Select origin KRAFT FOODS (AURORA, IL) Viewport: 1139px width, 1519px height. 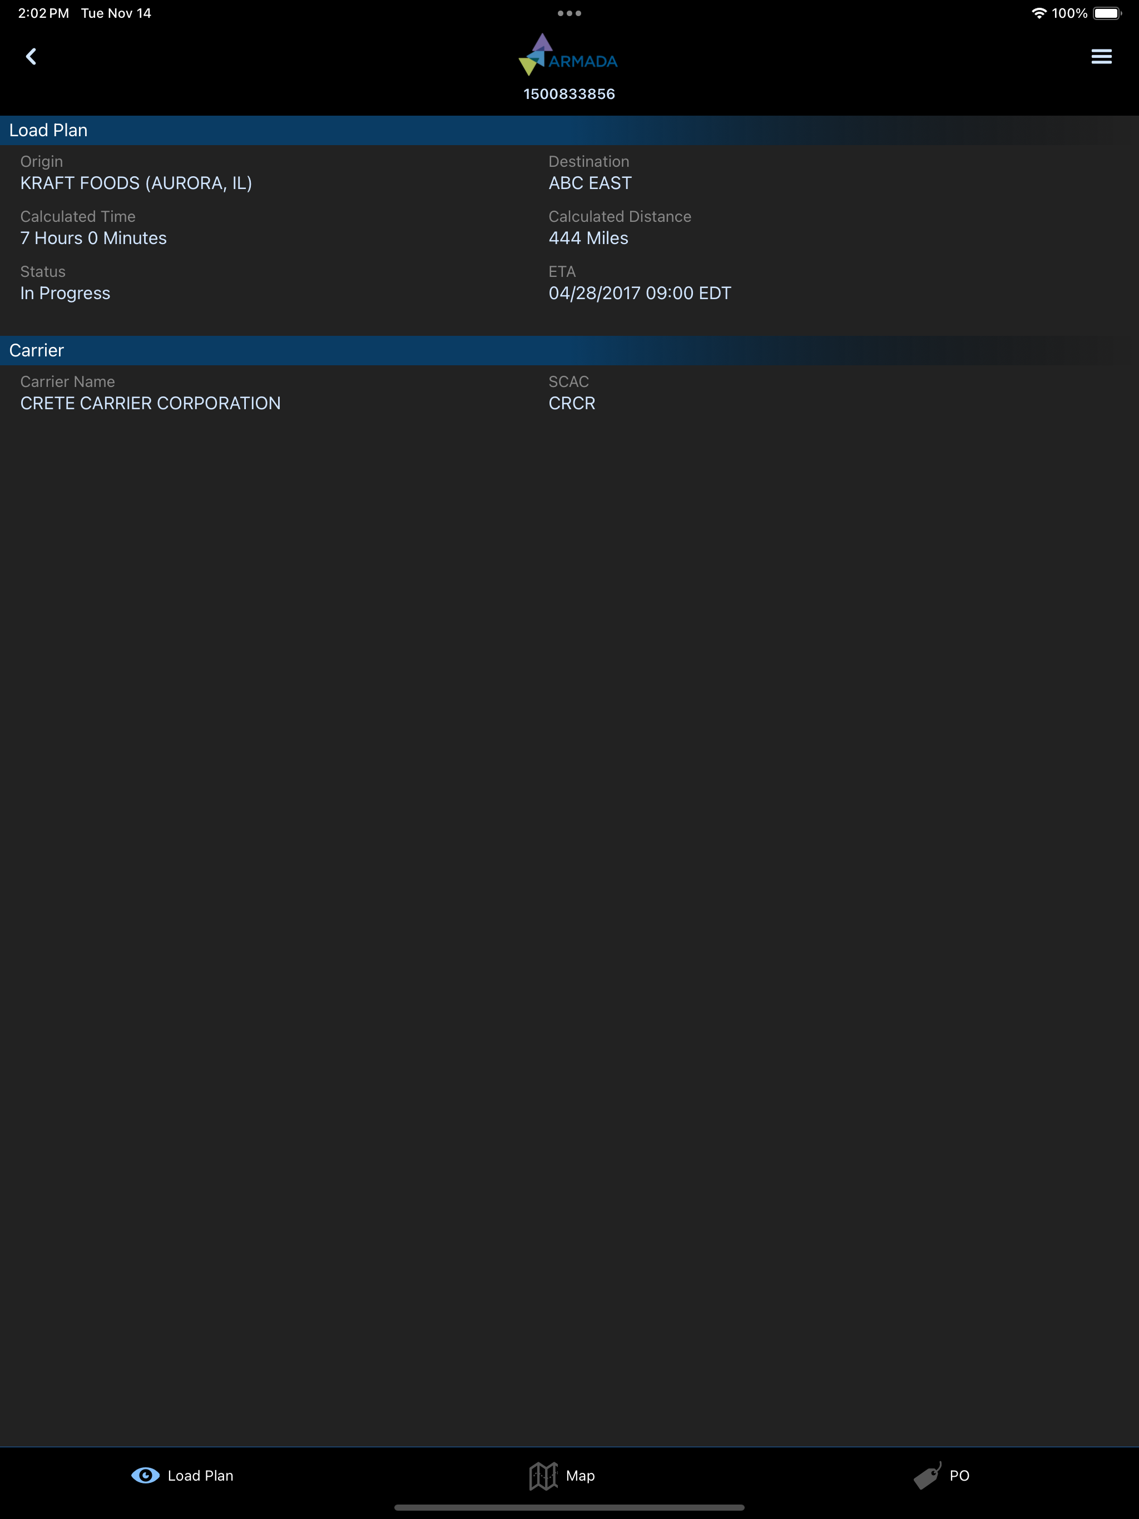pos(136,183)
